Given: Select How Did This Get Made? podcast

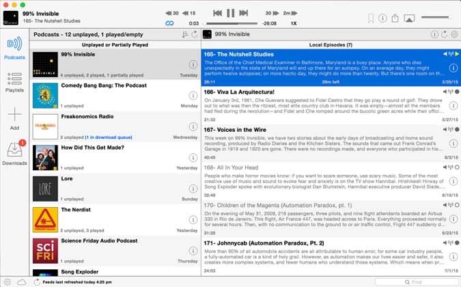Looking at the screenshot, I should pos(115,157).
